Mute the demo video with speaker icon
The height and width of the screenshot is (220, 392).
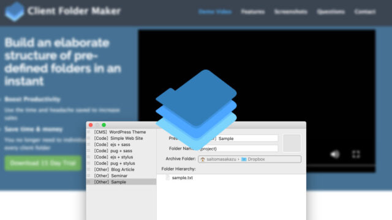(335, 154)
